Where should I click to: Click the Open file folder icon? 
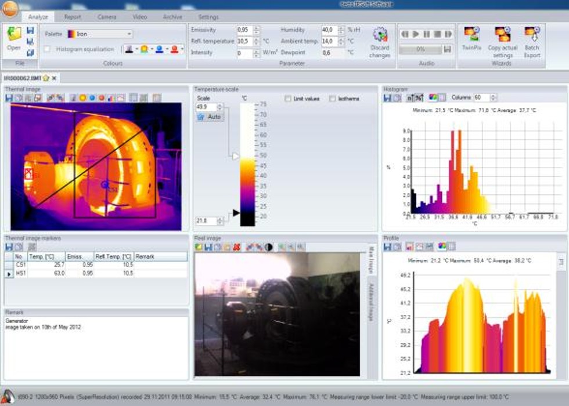pyautogui.click(x=14, y=35)
